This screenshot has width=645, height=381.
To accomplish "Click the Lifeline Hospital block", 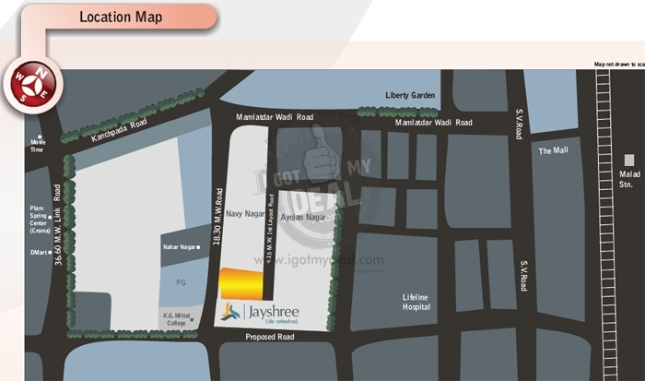I will (x=416, y=301).
